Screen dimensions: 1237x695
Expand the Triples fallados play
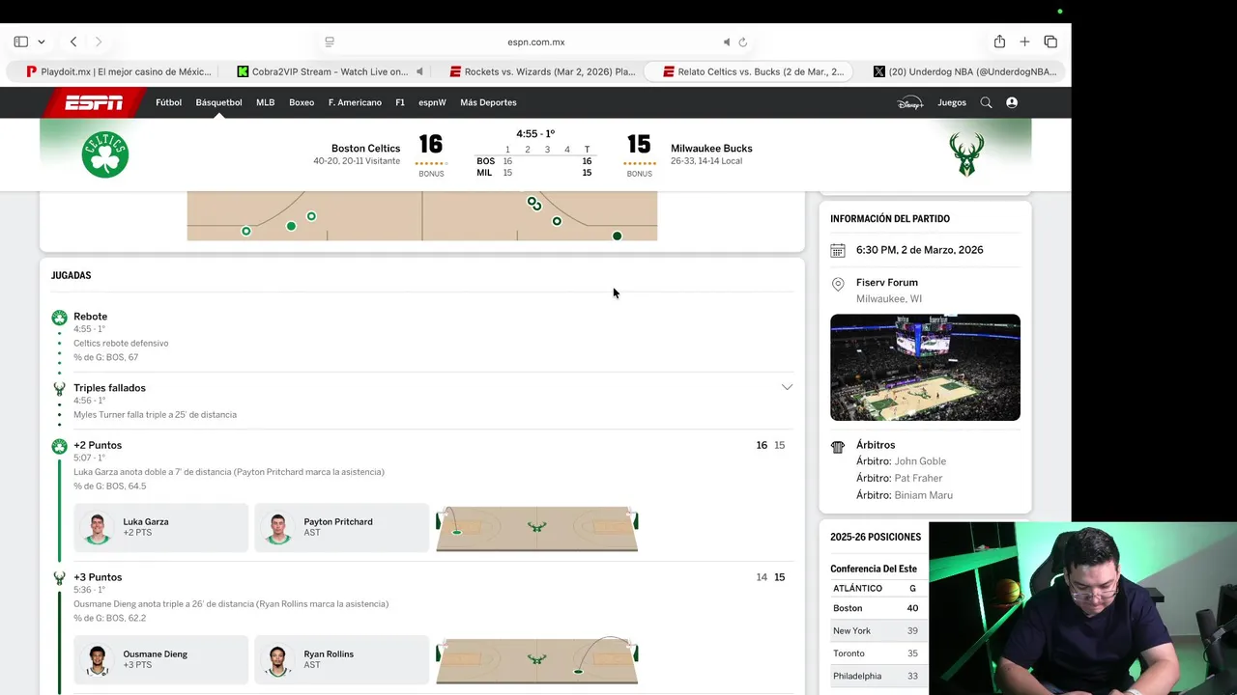(787, 387)
